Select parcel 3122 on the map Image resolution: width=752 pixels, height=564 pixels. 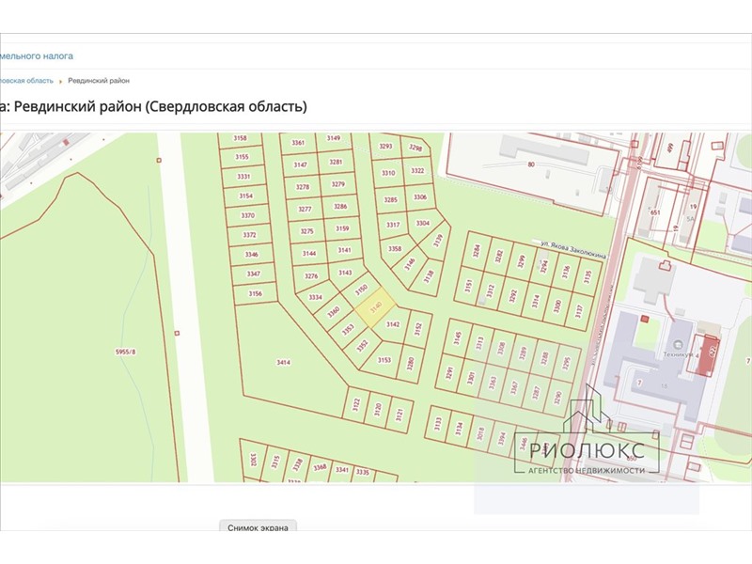click(356, 406)
